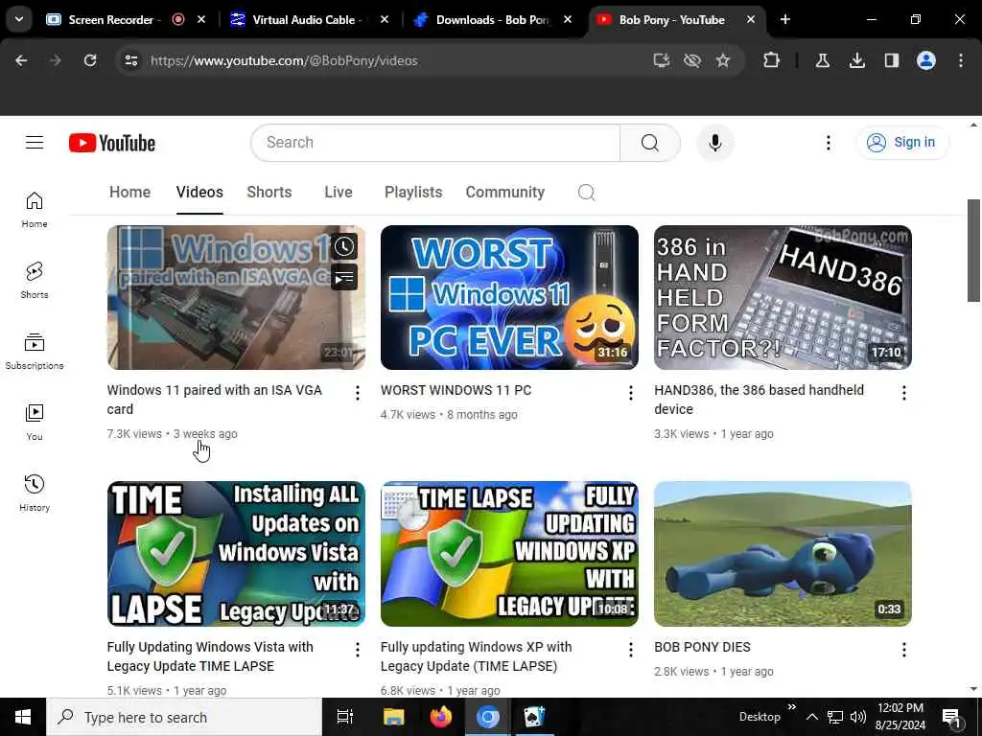Open the WORST Windows 11 PC EVER thumbnail
The width and height of the screenshot is (982, 736).
coord(509,297)
